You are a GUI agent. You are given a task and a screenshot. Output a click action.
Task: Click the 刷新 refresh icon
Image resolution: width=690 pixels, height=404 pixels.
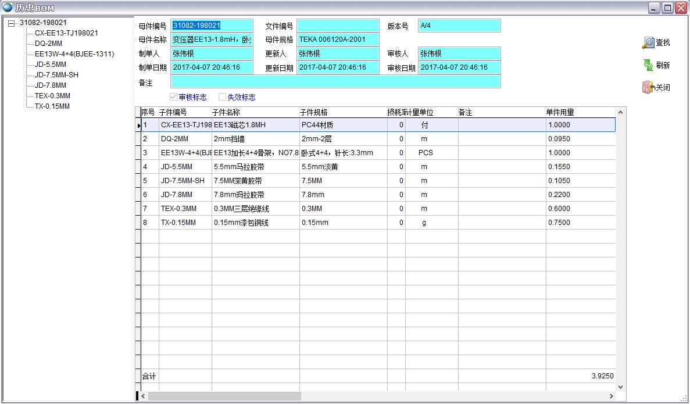click(x=648, y=65)
